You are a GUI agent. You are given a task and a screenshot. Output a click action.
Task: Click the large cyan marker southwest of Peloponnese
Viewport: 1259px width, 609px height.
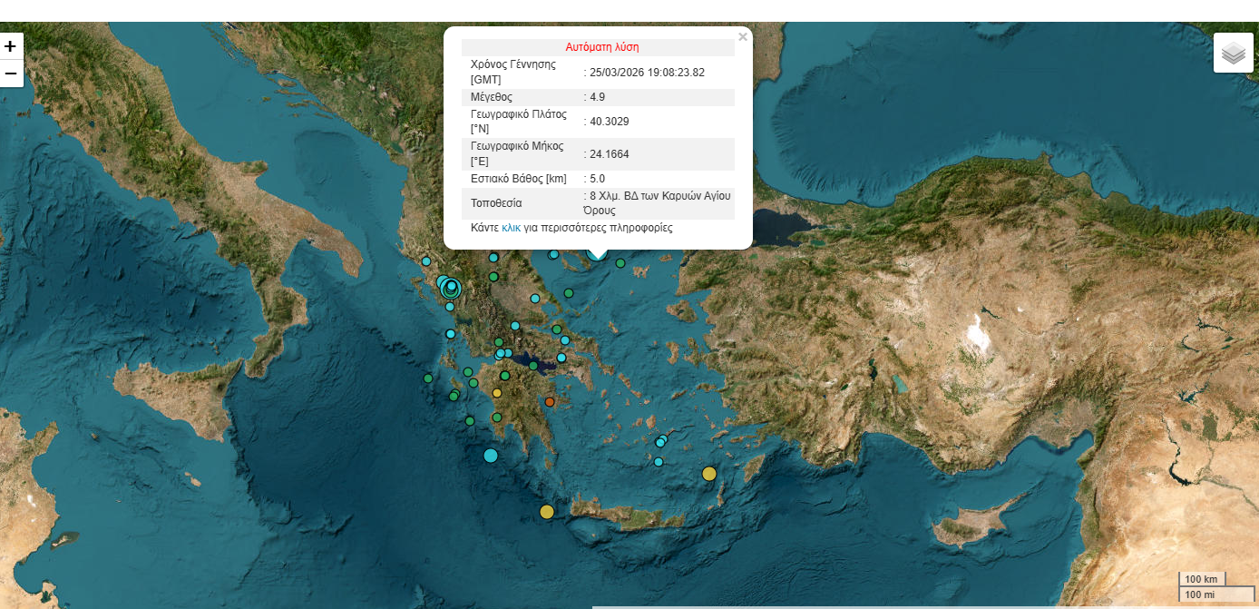[x=491, y=456]
